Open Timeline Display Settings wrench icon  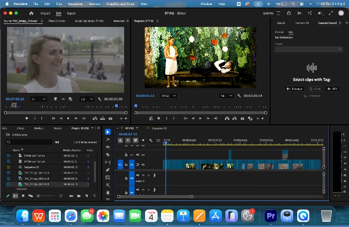click(x=151, y=140)
